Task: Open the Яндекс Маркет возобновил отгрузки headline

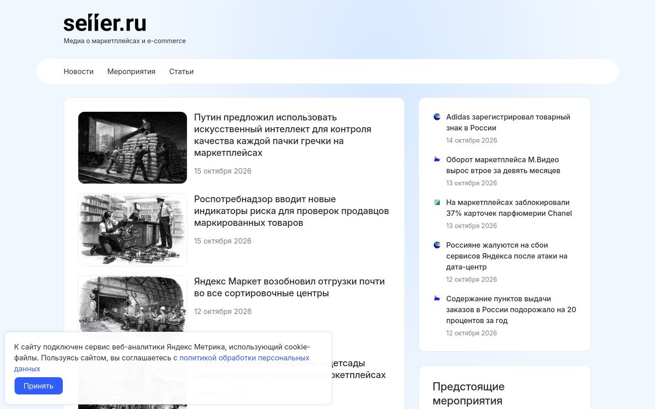Action: pyautogui.click(x=289, y=287)
